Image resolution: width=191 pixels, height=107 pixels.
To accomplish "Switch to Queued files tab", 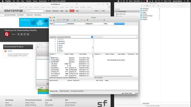I will click(x=54, y=91).
